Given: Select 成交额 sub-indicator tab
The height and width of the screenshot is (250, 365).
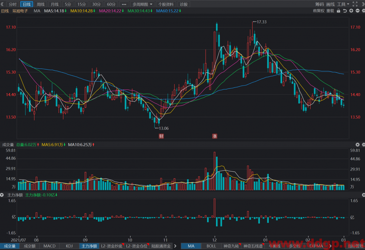Looking at the screenshot, I should [x=30, y=246].
